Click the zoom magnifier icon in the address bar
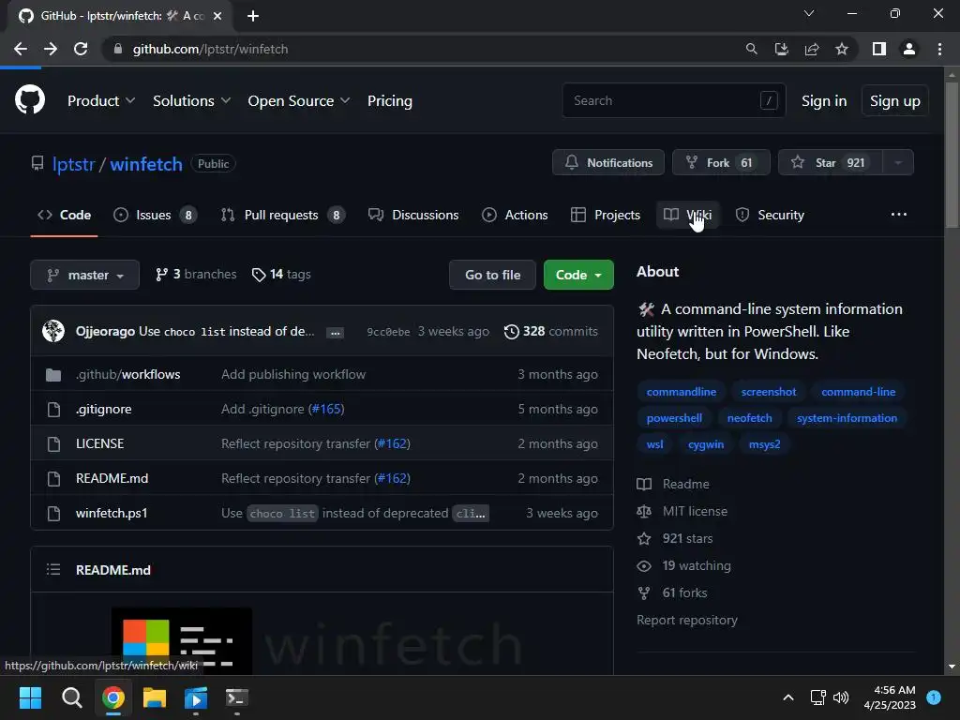This screenshot has height=720, width=960. coord(751,49)
